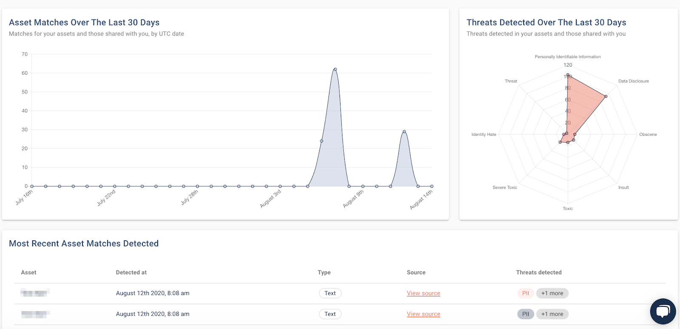The height and width of the screenshot is (329, 680).
Task: Click the Severe Toxic radar axis label
Action: tap(505, 187)
